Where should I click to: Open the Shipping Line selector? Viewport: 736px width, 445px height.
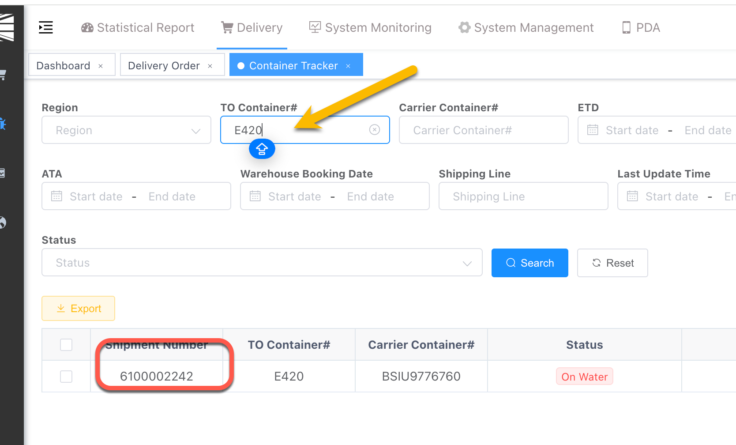pyautogui.click(x=523, y=196)
